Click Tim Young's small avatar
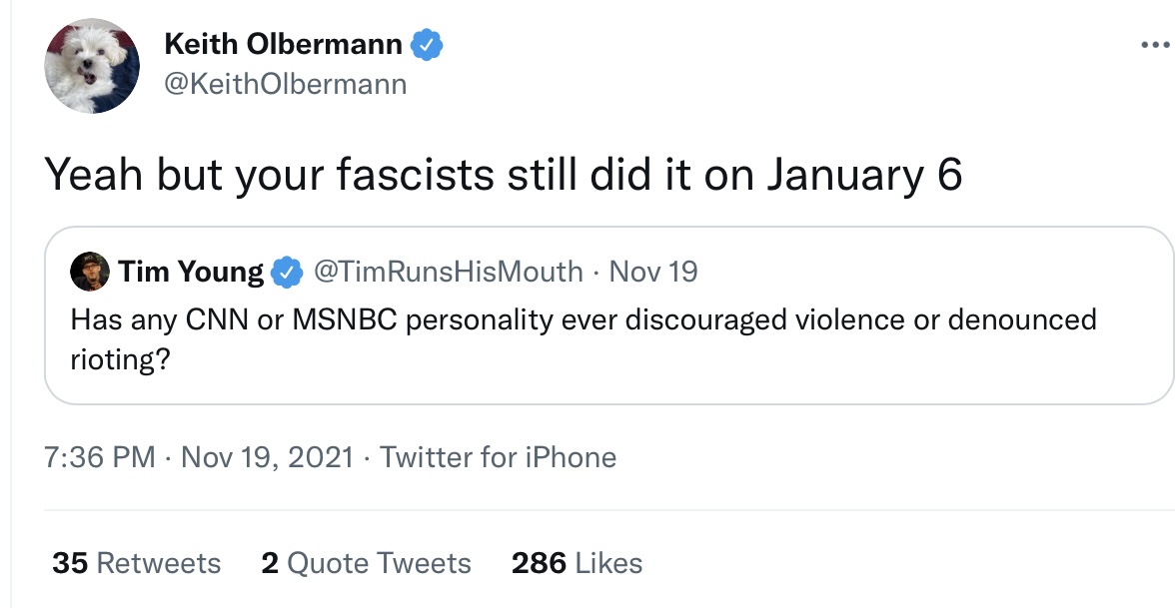 (90, 272)
